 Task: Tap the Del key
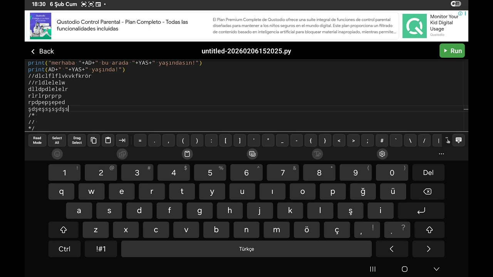[428, 173]
